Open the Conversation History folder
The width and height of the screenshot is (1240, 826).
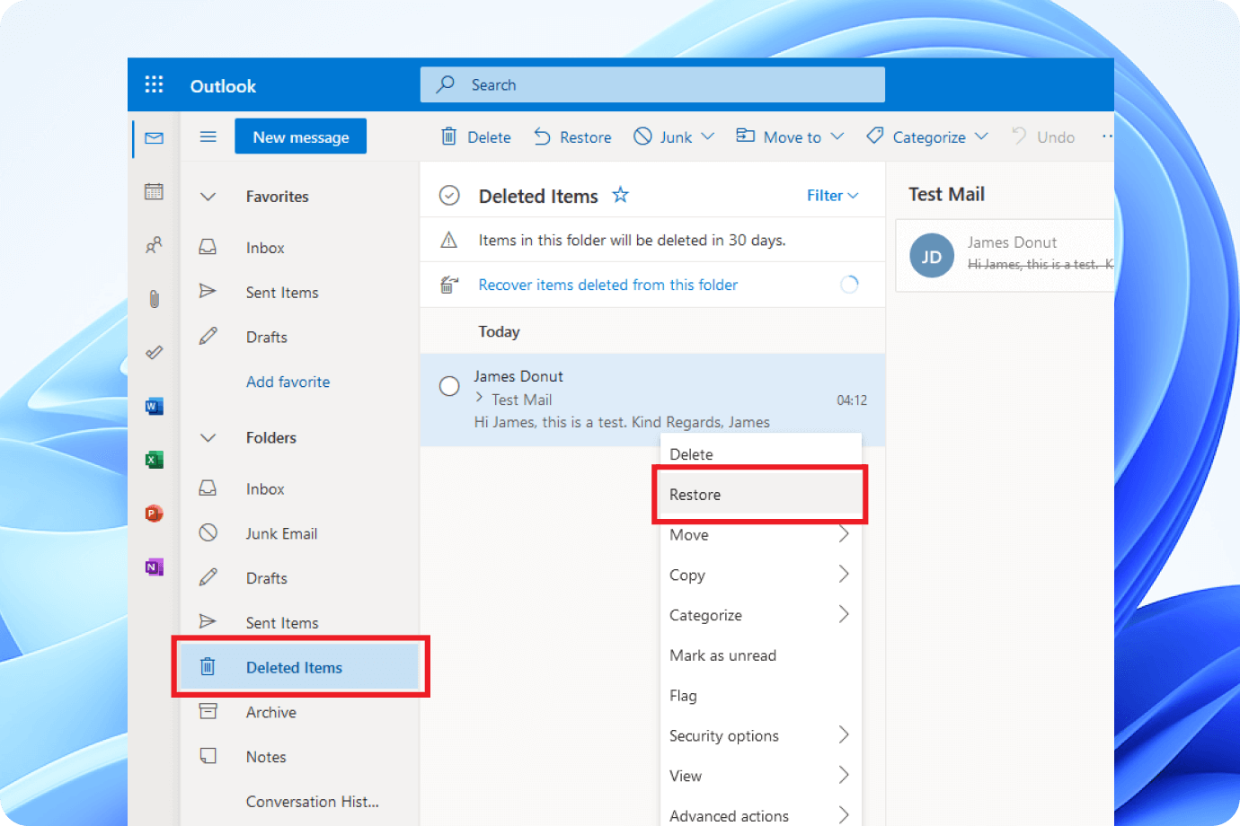click(x=300, y=802)
